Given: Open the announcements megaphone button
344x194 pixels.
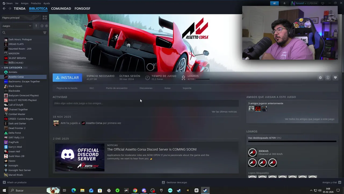Looking at the screenshot, I should pos(274,3).
